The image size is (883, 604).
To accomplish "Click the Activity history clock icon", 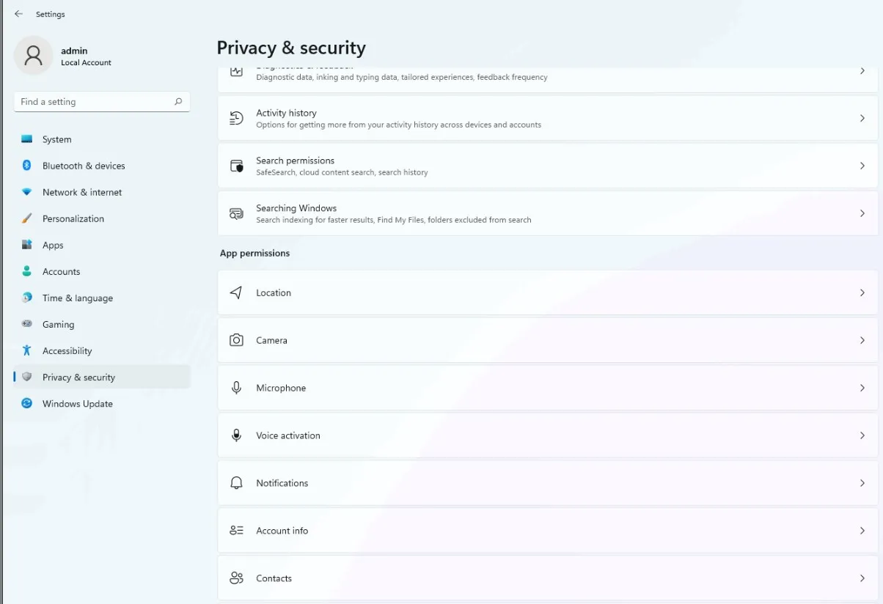I will click(236, 118).
